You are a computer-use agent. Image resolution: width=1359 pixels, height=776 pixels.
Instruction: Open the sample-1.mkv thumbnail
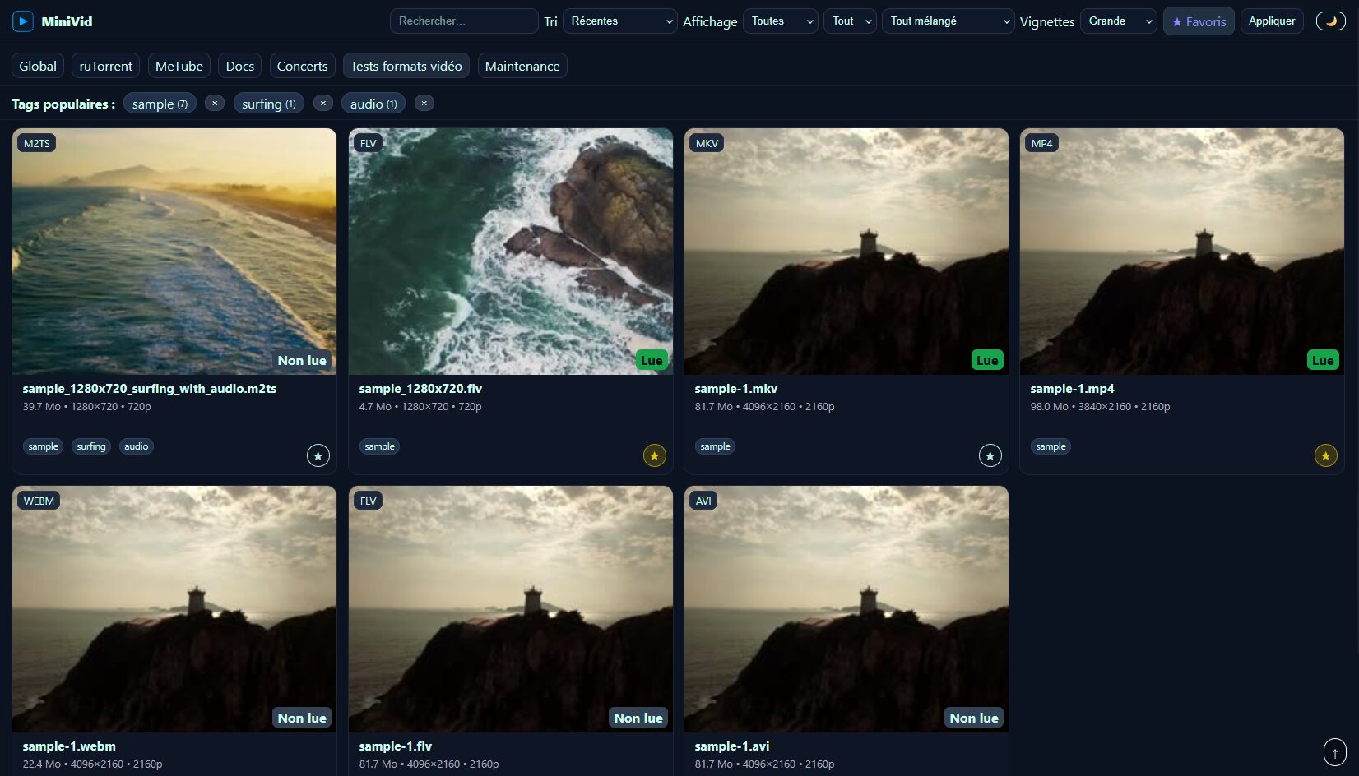pos(846,252)
